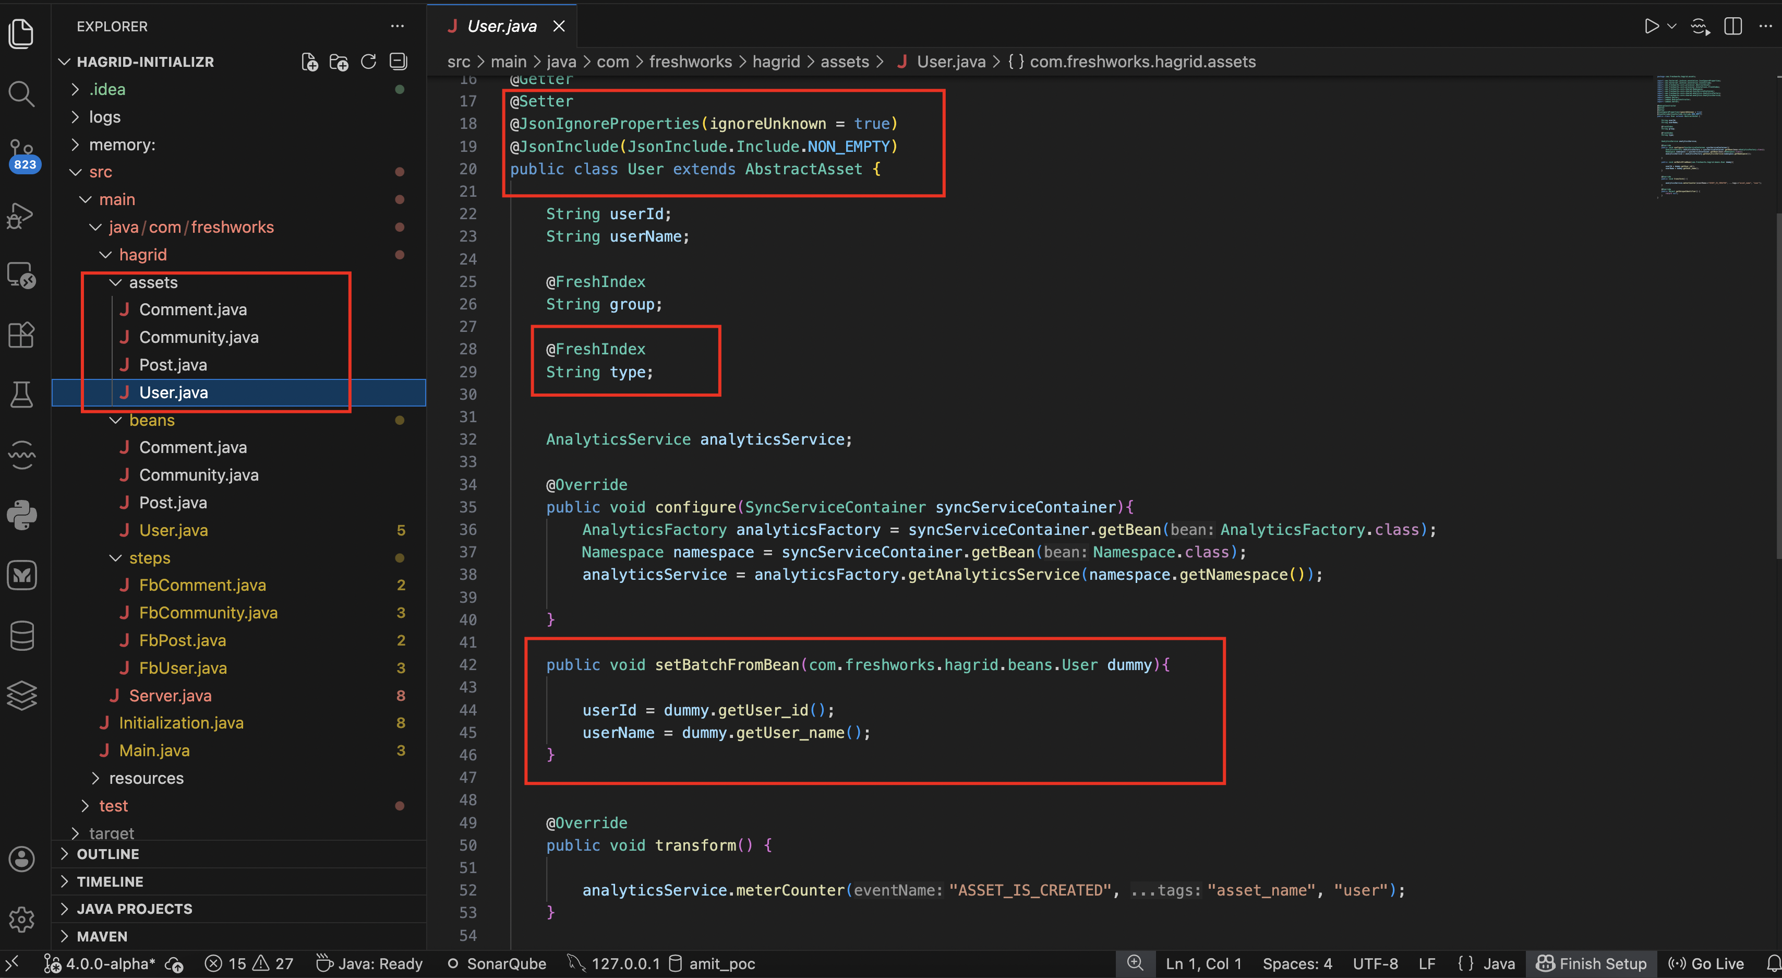Click the 4.0.0-alpha branch indicator
The height and width of the screenshot is (978, 1782).
coord(99,963)
